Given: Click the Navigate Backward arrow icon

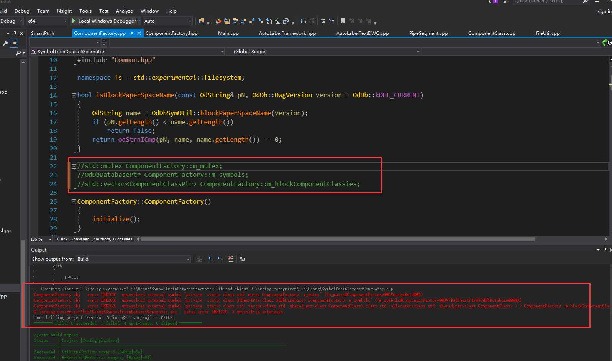Looking at the screenshot, I should 252,21.
